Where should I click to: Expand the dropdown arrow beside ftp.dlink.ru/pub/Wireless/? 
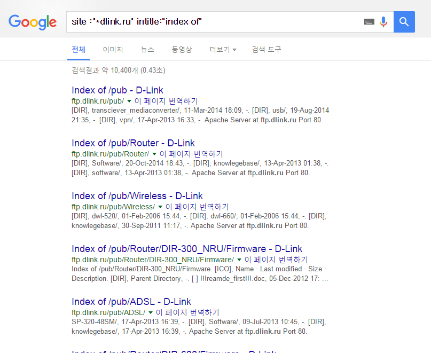[x=160, y=207]
